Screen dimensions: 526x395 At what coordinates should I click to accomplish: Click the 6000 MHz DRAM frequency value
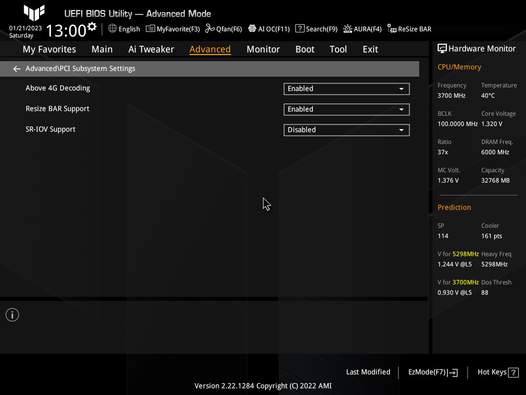pos(495,152)
